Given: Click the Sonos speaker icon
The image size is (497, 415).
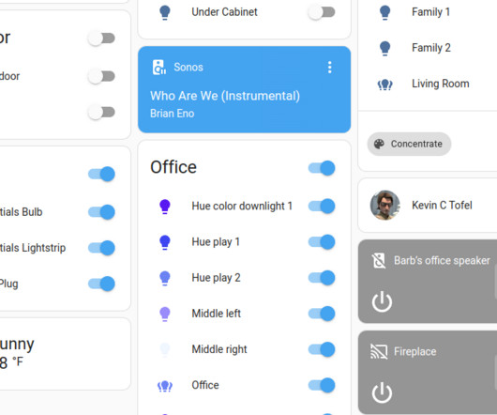Looking at the screenshot, I should (159, 68).
